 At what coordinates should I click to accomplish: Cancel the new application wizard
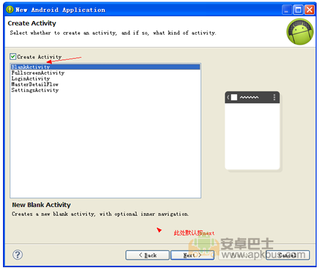coord(287,255)
